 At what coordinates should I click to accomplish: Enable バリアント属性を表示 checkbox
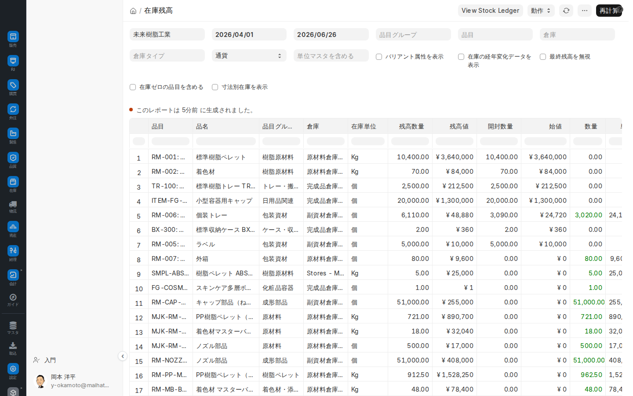(379, 57)
